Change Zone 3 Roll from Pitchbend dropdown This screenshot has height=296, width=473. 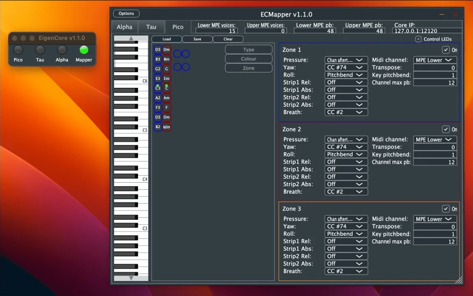pos(346,234)
